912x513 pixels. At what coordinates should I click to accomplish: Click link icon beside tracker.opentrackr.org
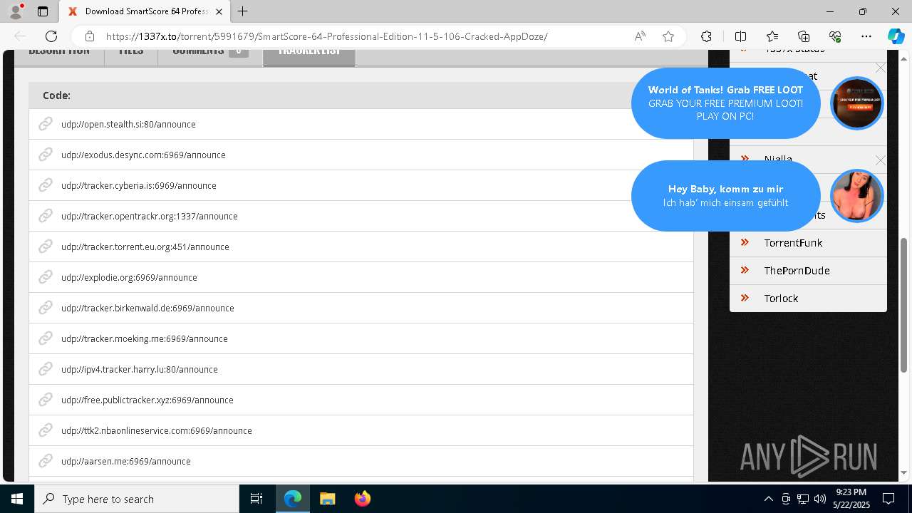click(x=46, y=216)
